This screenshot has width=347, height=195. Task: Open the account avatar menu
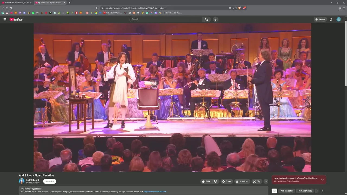point(339,19)
